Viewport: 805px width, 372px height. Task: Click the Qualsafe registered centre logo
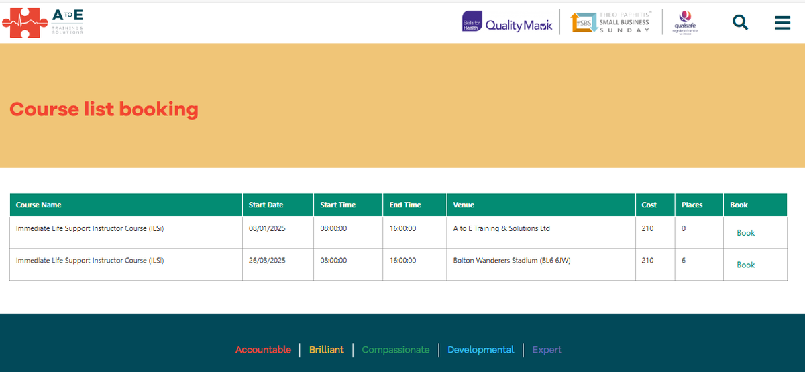tap(686, 22)
